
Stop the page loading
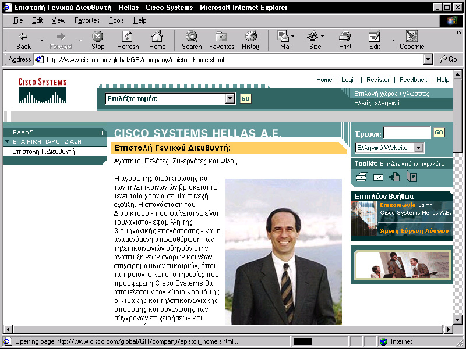98,40
